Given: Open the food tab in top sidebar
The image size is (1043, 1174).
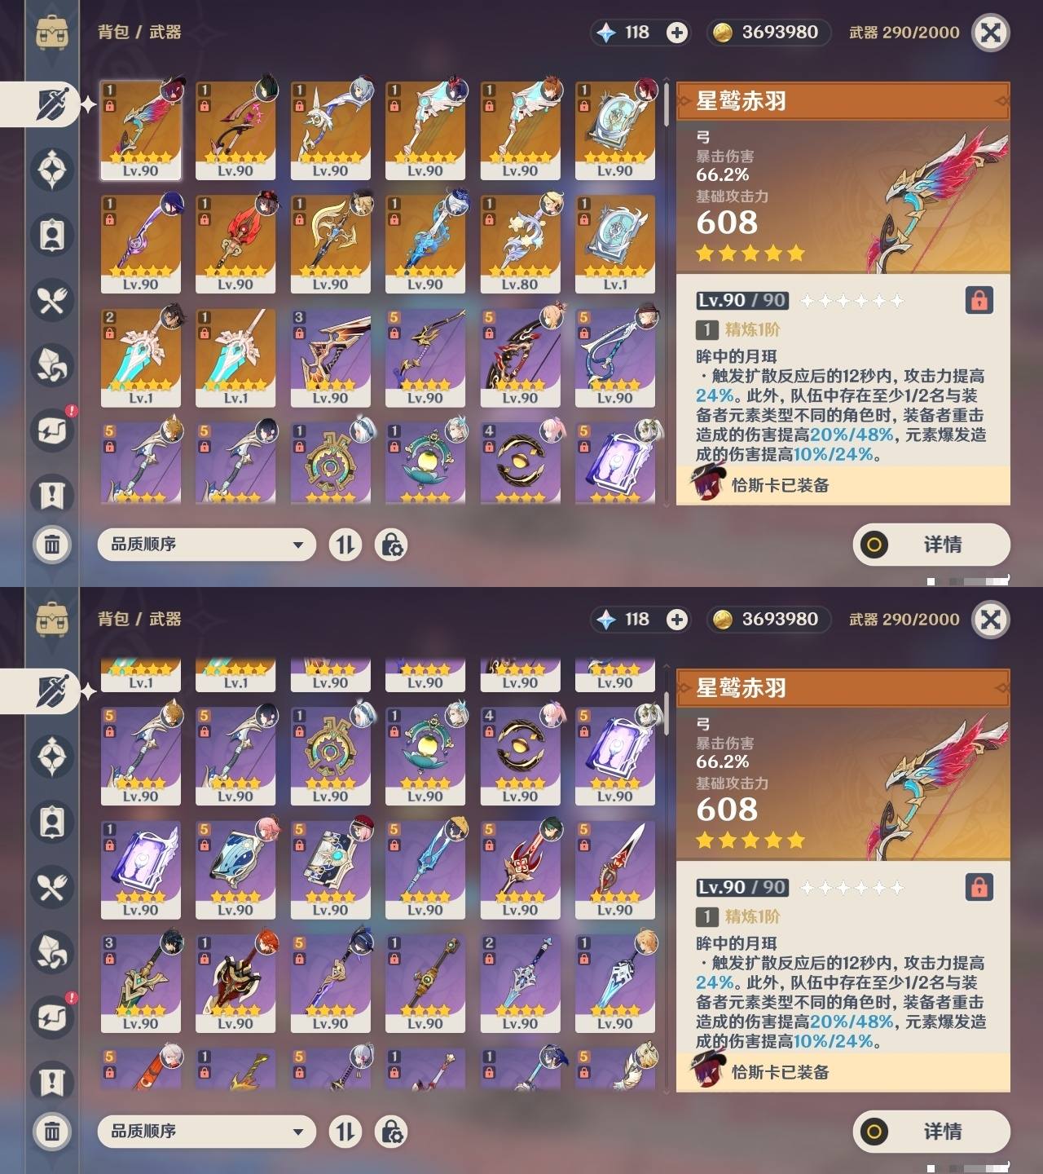Looking at the screenshot, I should tap(52, 300).
